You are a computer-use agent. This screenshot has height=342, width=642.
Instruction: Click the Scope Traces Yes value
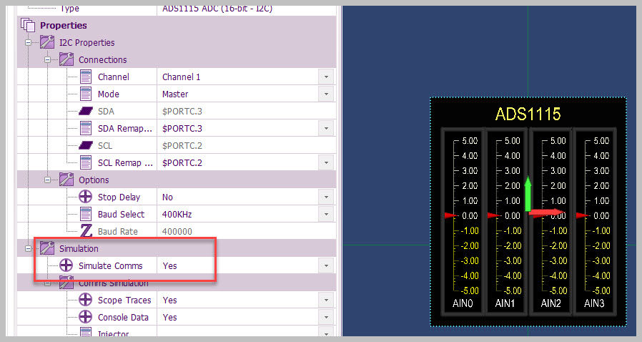pyautogui.click(x=169, y=301)
